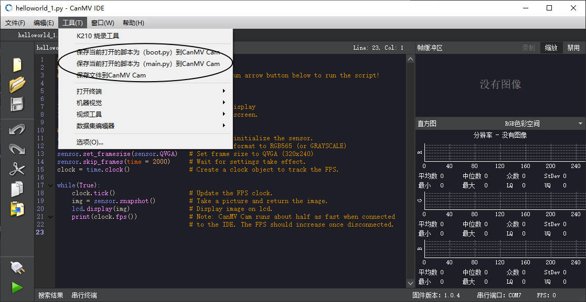Switch to the helloworld_1 file tab
586x302 pixels.
[37, 35]
